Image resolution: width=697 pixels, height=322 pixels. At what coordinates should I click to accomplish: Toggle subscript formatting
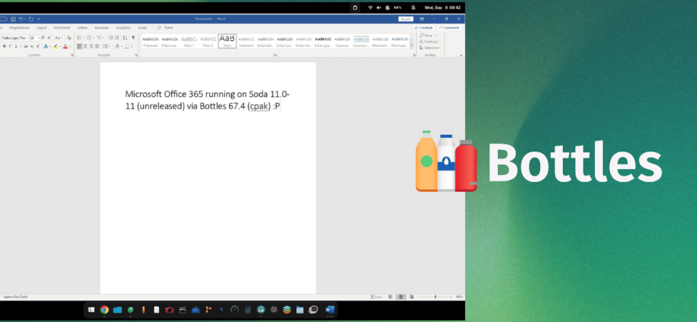click(x=32, y=46)
